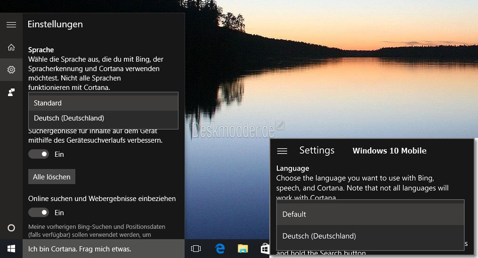Open the Windows Start button
Viewport: 478px width, 258px height.
tap(11, 249)
